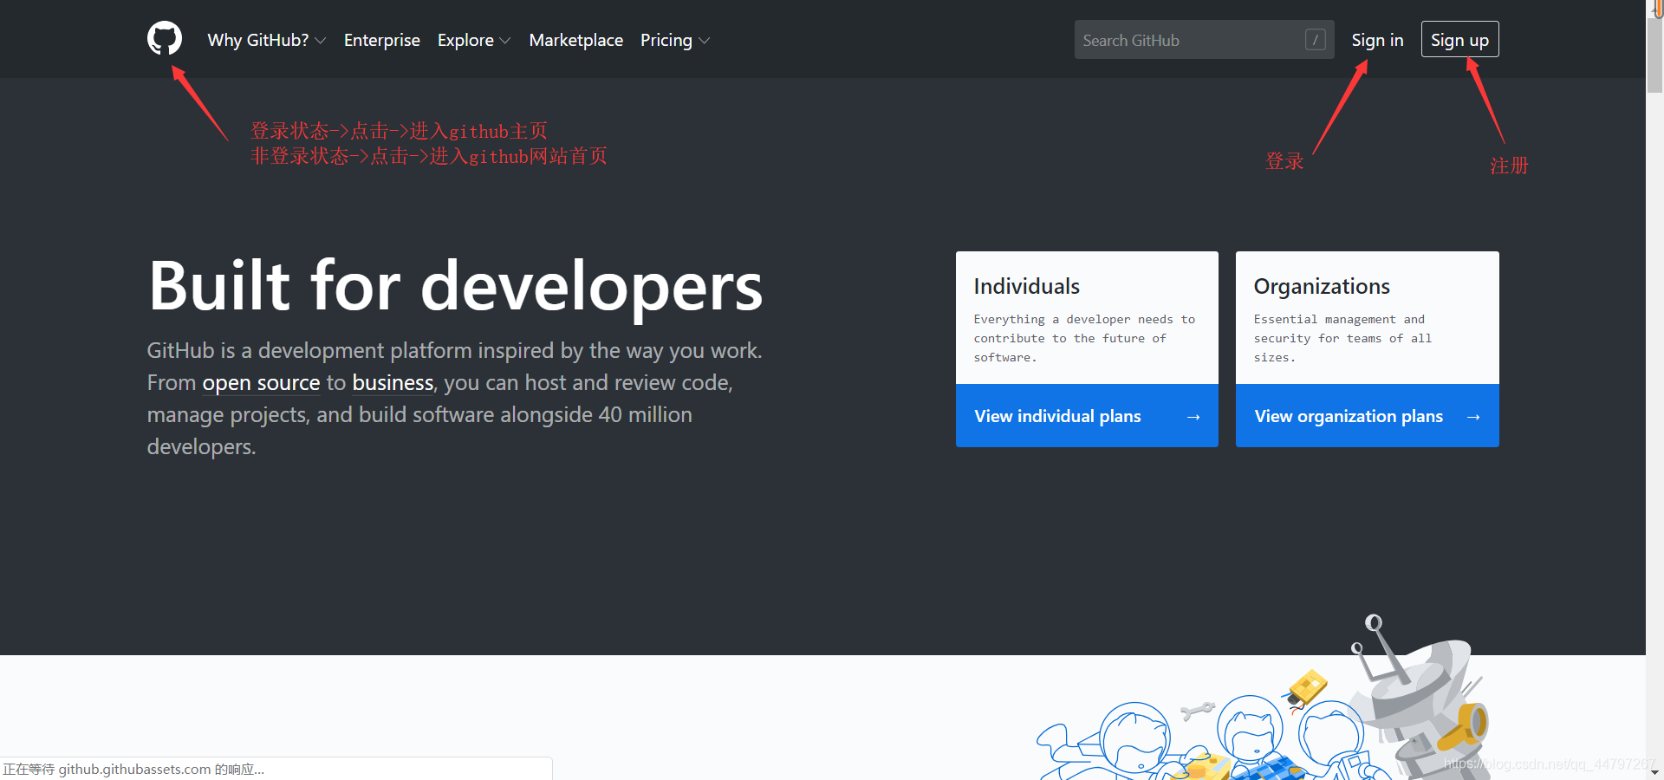Viewport: 1664px width, 780px height.
Task: Click 'Essential management and security' description text
Action: [x=1342, y=338]
